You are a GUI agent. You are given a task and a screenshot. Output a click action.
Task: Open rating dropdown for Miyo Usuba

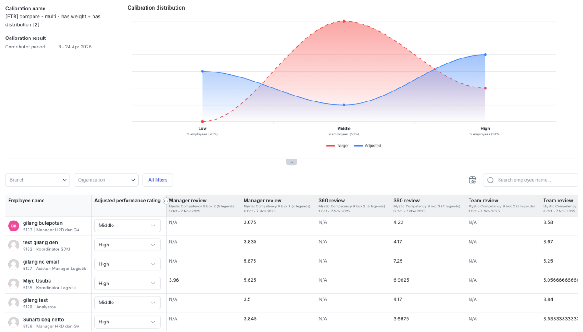point(127,284)
